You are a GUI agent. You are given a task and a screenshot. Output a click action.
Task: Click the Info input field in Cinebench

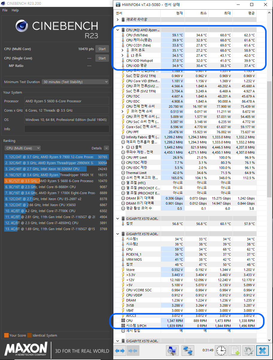coord(67,129)
